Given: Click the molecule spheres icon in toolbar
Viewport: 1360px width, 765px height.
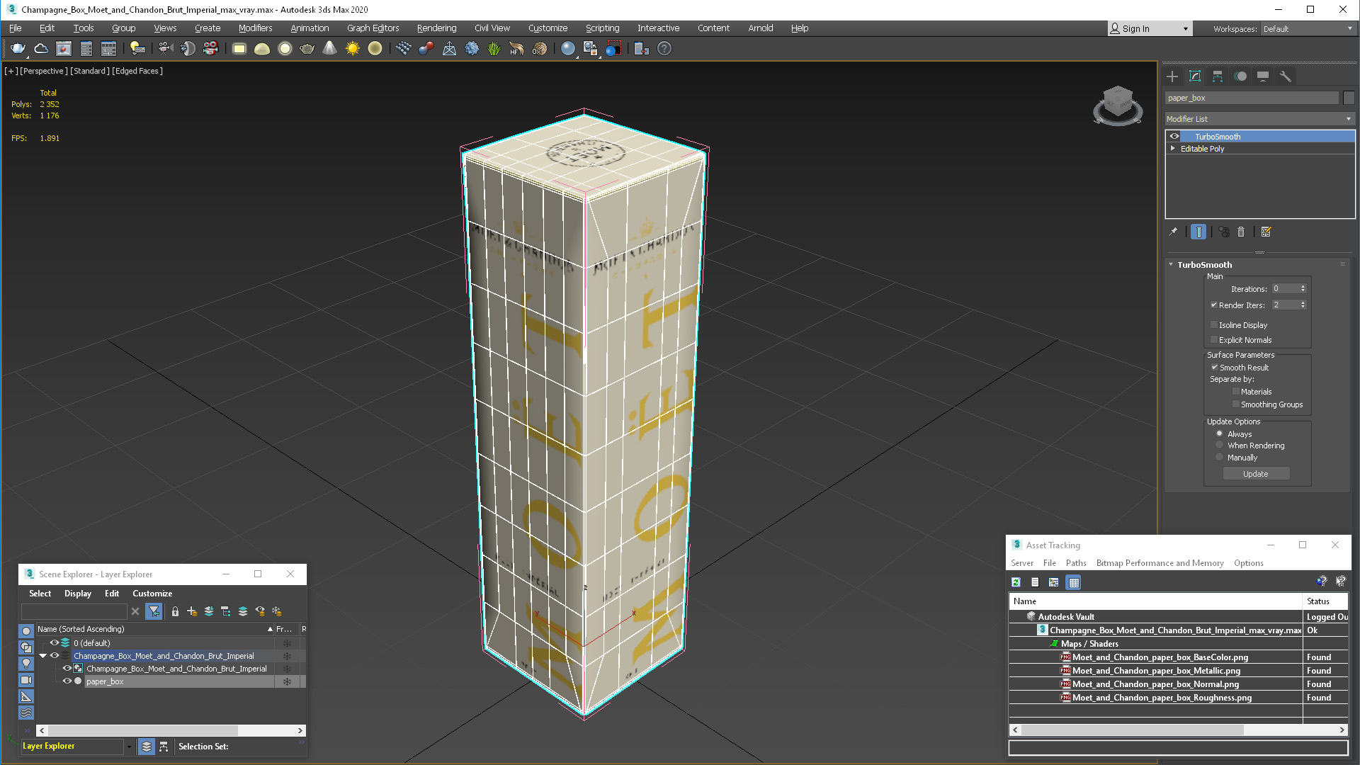Looking at the screenshot, I should click(x=426, y=48).
